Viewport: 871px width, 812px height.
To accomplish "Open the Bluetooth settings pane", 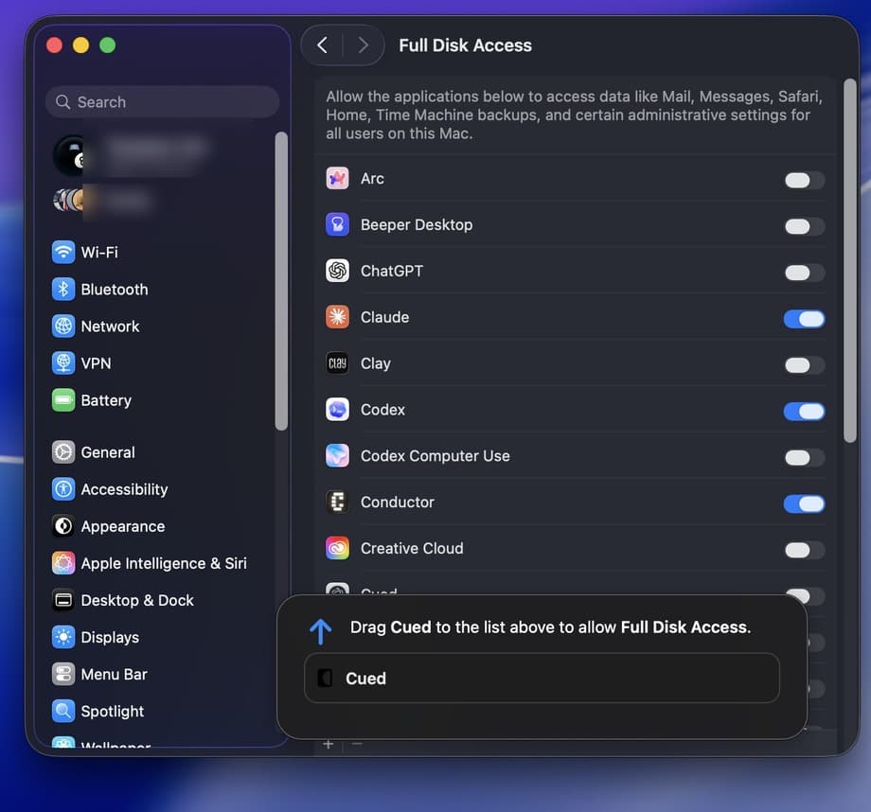I will (x=160, y=290).
